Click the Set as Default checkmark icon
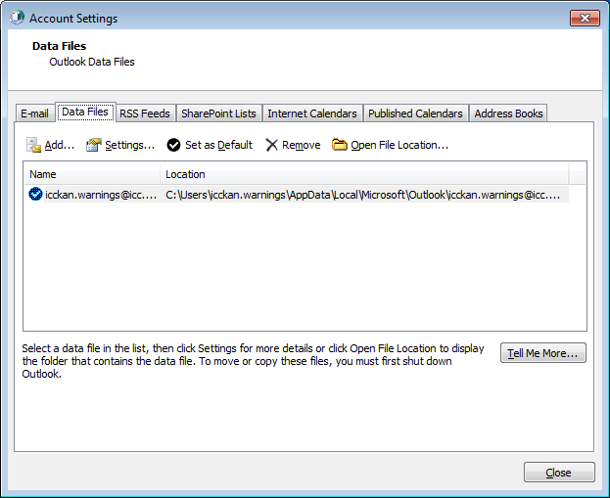This screenshot has width=610, height=498. (173, 145)
